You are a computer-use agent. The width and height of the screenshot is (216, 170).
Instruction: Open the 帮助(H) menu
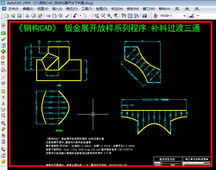tap(165, 9)
